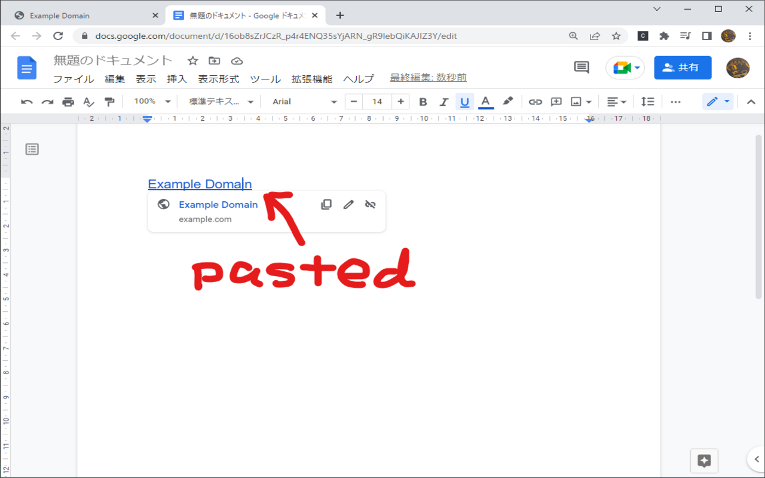Open the paragraph style dropdown
The width and height of the screenshot is (765, 478).
(221, 102)
